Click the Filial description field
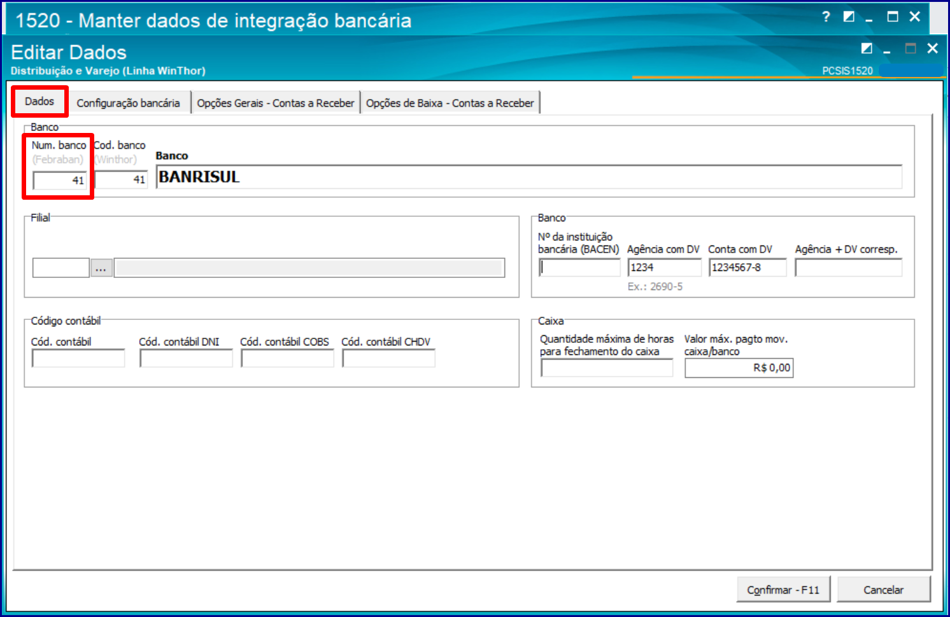 pos(309,268)
